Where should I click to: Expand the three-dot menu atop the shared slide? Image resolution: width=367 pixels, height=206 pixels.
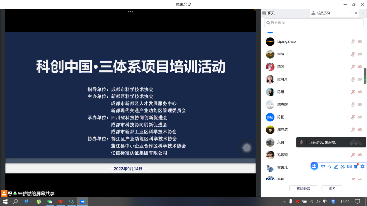tap(131, 12)
